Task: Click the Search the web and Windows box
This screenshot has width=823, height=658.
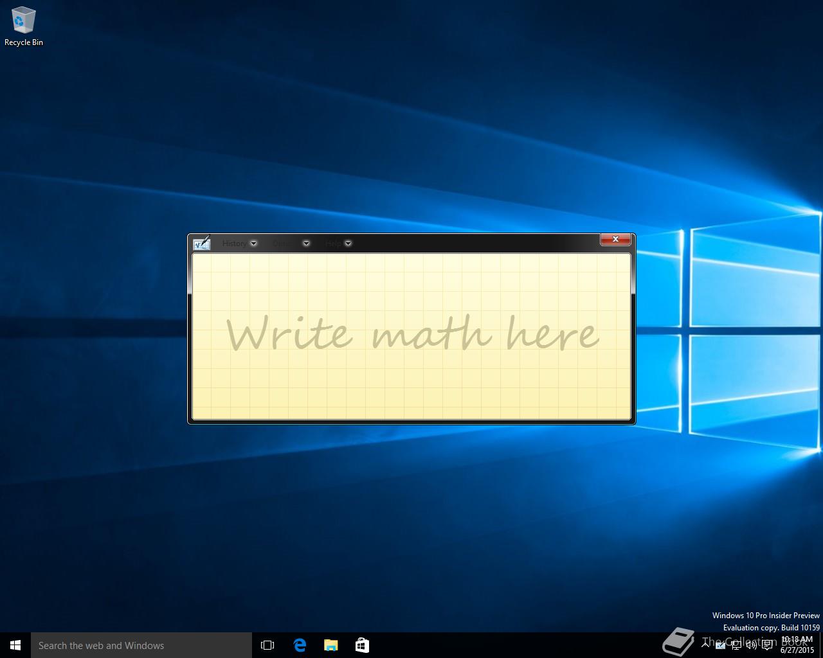Action: (x=141, y=645)
